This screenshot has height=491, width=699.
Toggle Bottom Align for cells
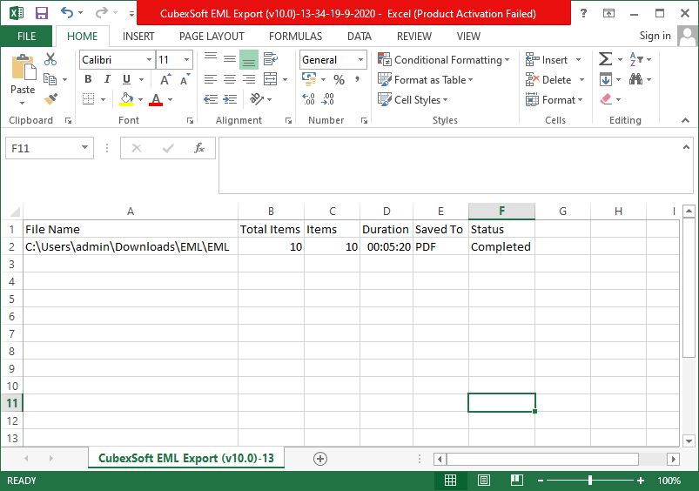click(x=249, y=60)
